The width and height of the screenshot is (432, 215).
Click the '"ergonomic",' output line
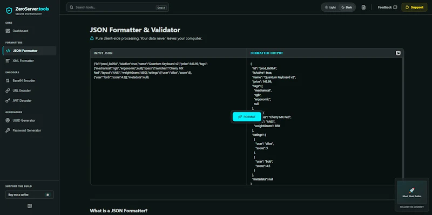[262, 99]
